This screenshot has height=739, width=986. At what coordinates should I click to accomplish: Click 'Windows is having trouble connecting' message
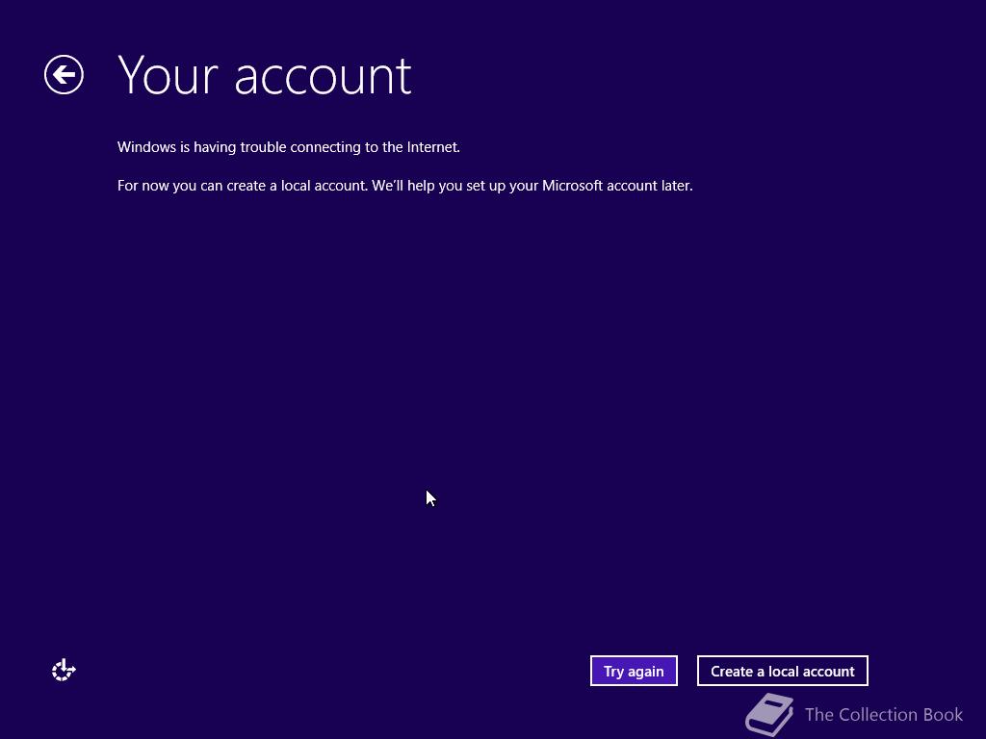pyautogui.click(x=289, y=147)
